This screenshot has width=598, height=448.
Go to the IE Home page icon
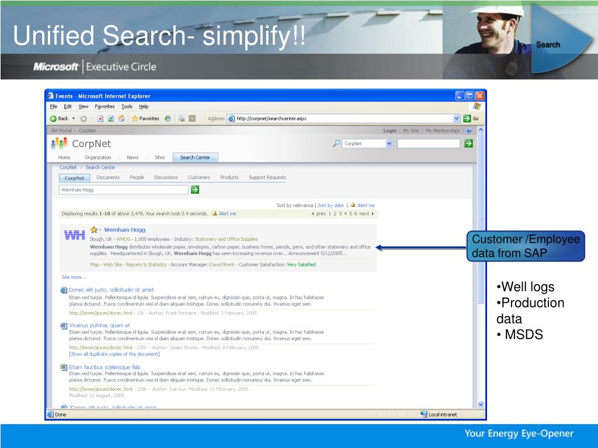coord(121,118)
